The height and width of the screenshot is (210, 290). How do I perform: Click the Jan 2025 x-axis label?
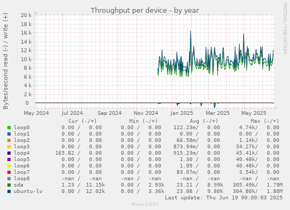182,113
